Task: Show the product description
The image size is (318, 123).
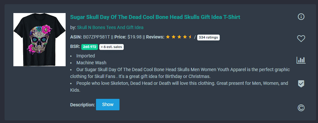Action: click(108, 104)
